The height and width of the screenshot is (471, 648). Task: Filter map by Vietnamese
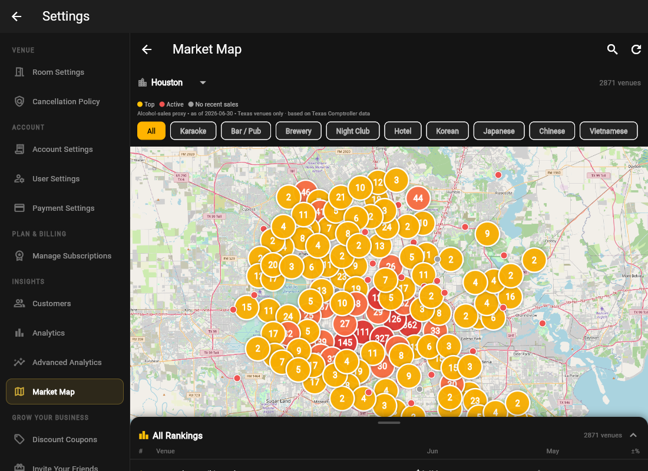point(609,131)
